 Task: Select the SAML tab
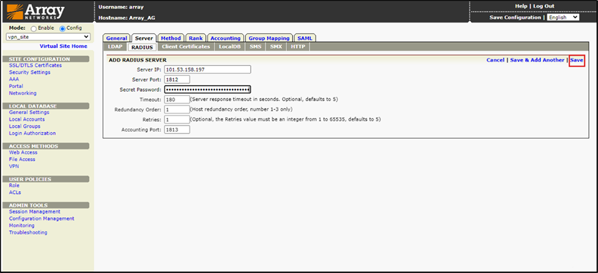click(x=306, y=38)
